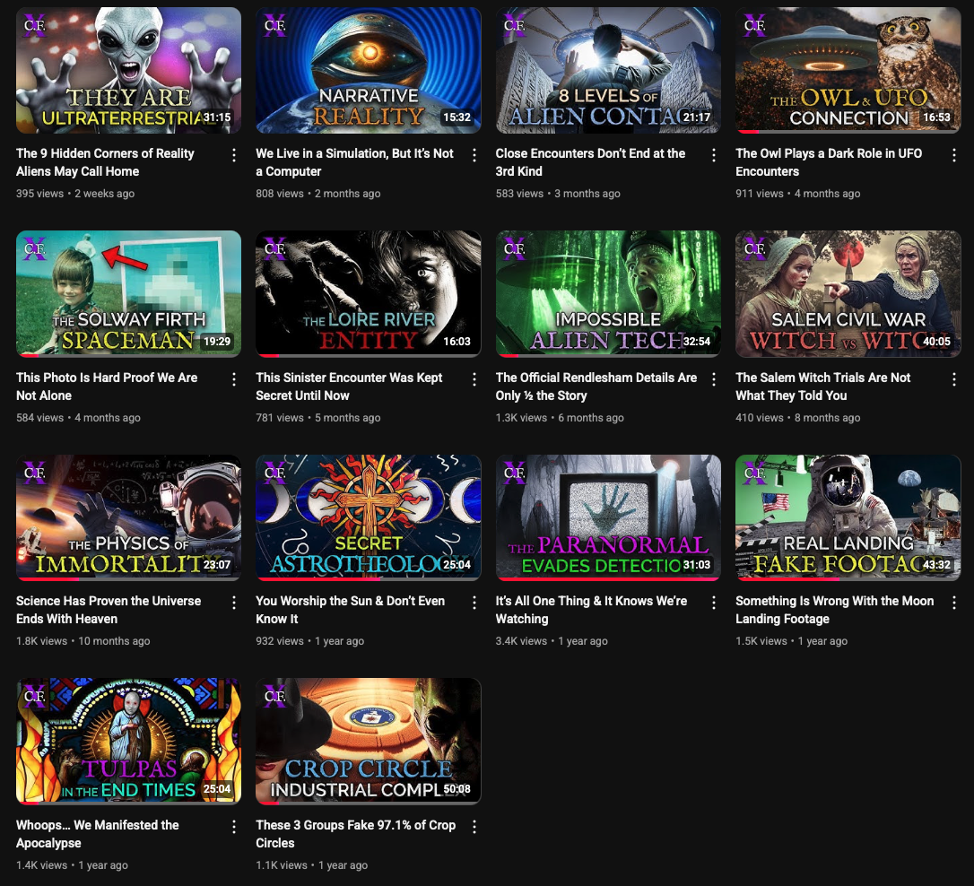Open the Real Landing Fake Footage thumbnail
Screen dimensions: 974x886
click(x=848, y=517)
